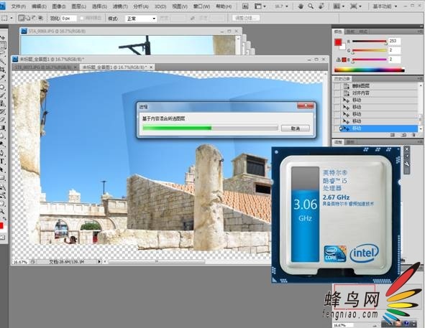Switch to the 样式 styles panel tab
This screenshot has width=425, height=328.
tap(363, 32)
